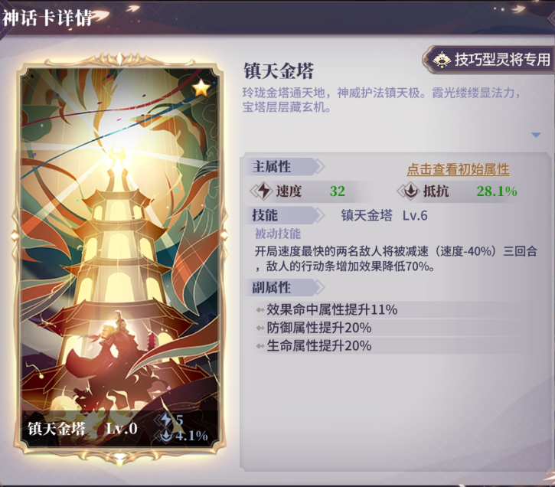This screenshot has width=555, height=487.
Task: Click the passive skill description text
Action: (396, 259)
